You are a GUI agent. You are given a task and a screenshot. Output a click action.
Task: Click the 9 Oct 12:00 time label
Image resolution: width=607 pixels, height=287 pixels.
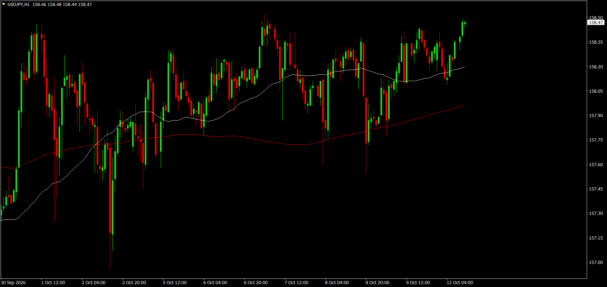click(418, 283)
